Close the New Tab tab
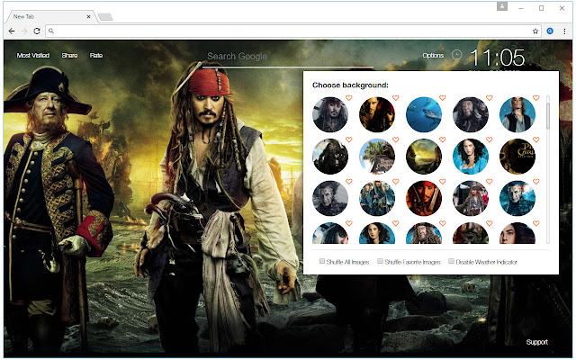The image size is (576, 360). tap(88, 16)
